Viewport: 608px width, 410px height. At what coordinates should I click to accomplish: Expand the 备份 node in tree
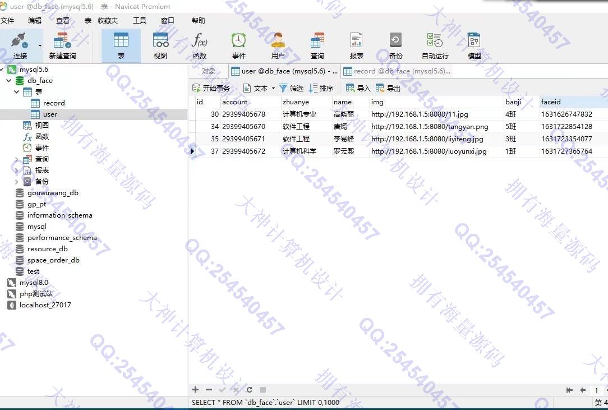pos(16,182)
